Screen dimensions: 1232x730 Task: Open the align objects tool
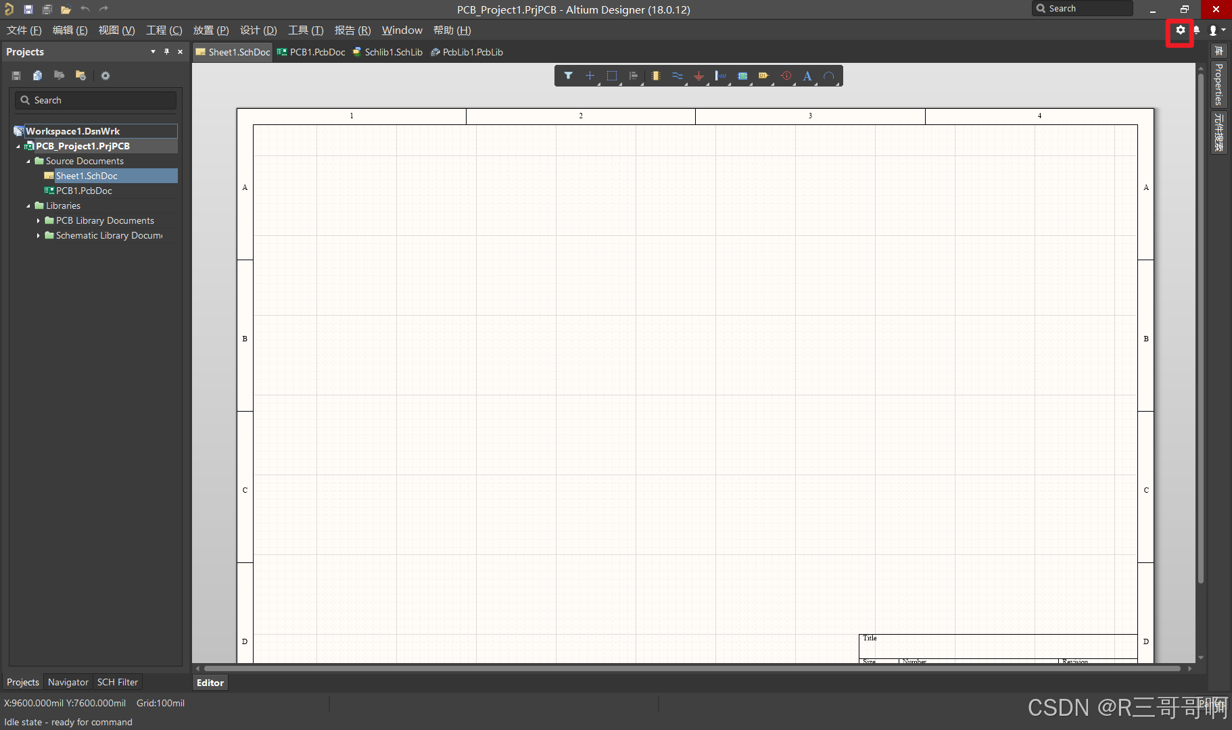(x=634, y=76)
